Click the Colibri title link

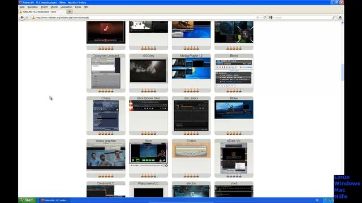pos(191,141)
